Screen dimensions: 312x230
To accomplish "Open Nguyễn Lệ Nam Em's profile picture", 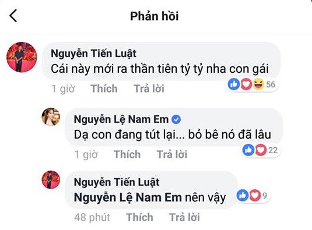I will pos(51,117).
